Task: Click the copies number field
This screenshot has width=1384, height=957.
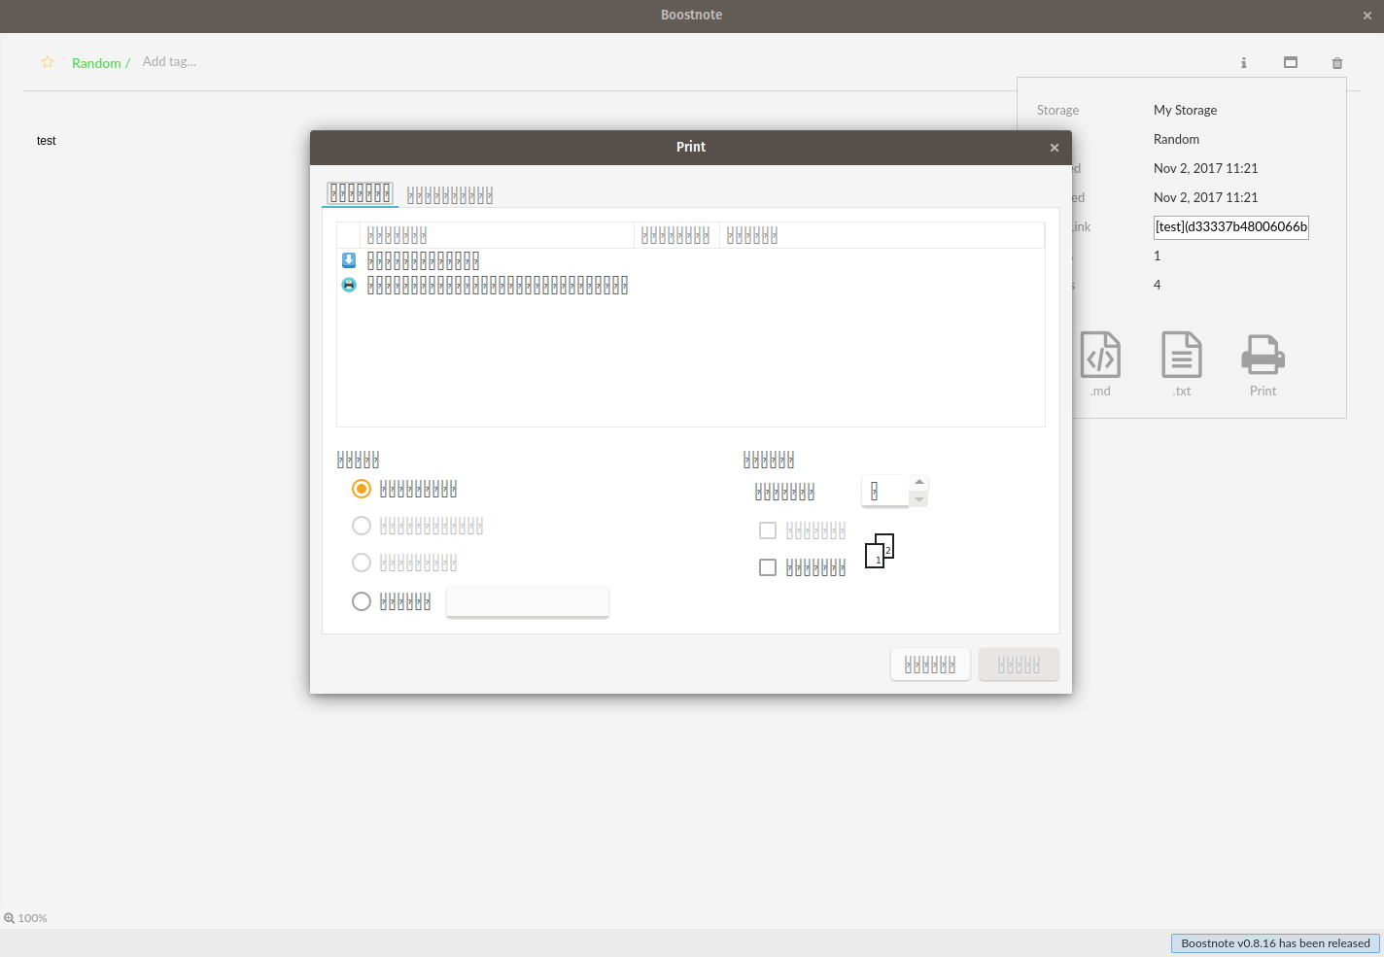Action: [x=885, y=492]
